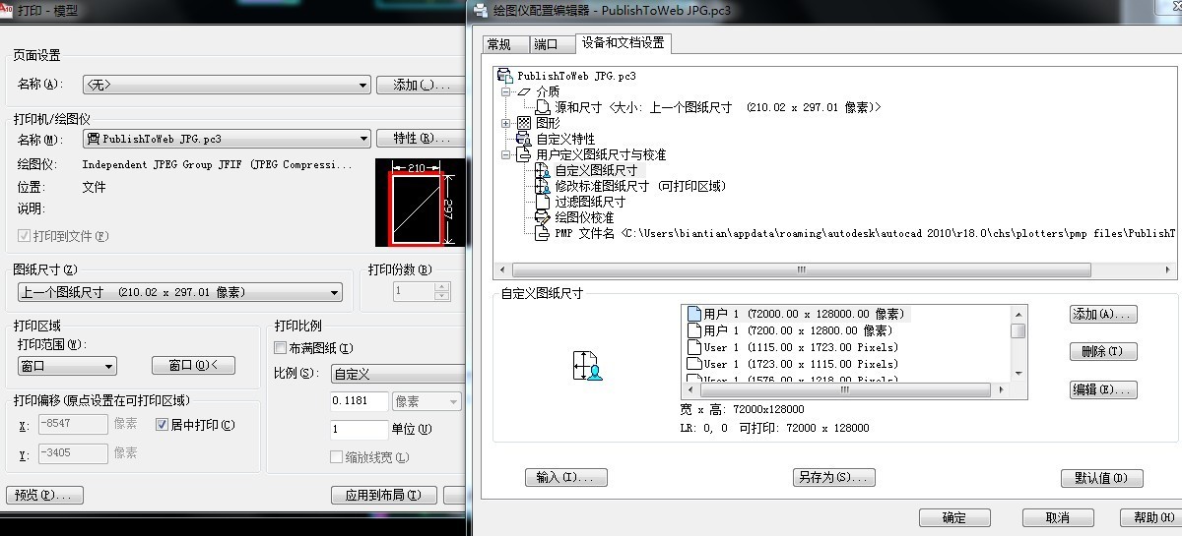Open the 图纸尺寸 dropdown
The height and width of the screenshot is (536, 1182).
(x=180, y=292)
